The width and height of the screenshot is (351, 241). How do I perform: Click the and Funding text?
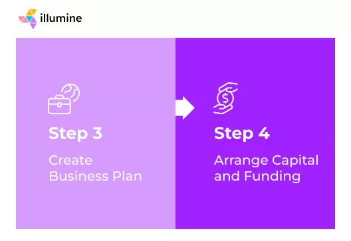[257, 177]
